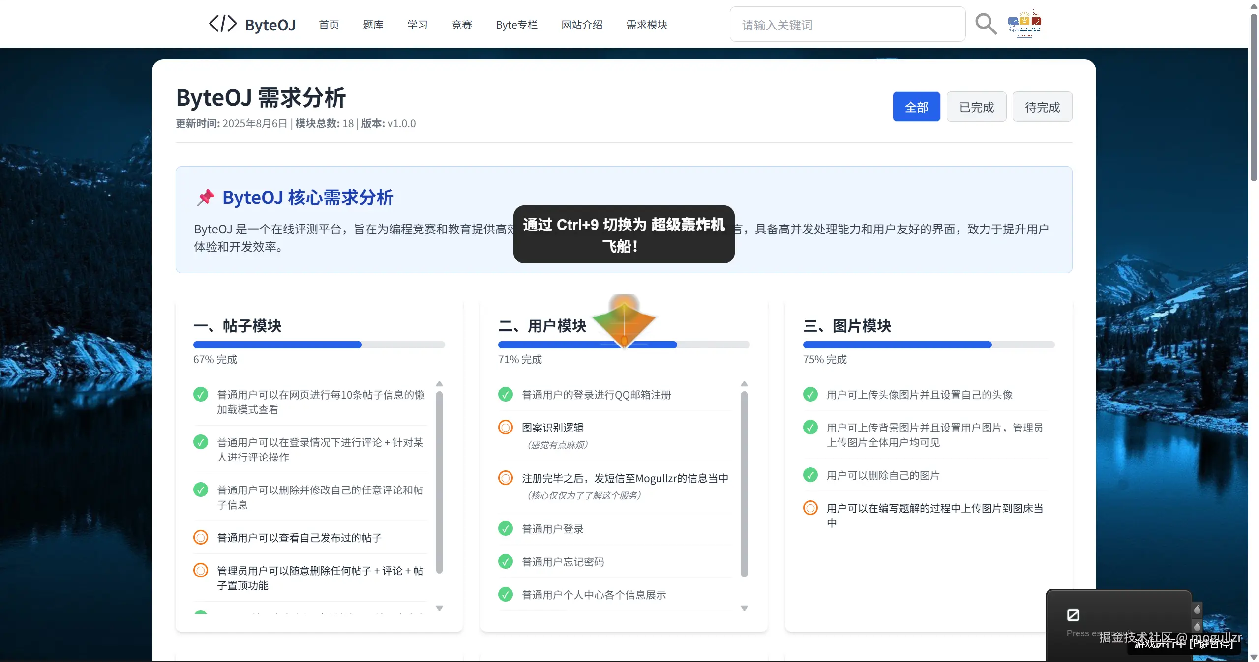The width and height of the screenshot is (1259, 662).
Task: Go to Byte专栏 in navigation
Action: click(516, 25)
